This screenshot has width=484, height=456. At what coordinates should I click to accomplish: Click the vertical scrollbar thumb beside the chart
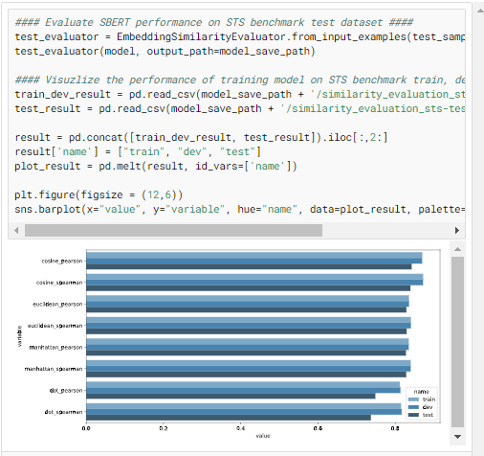(457, 342)
